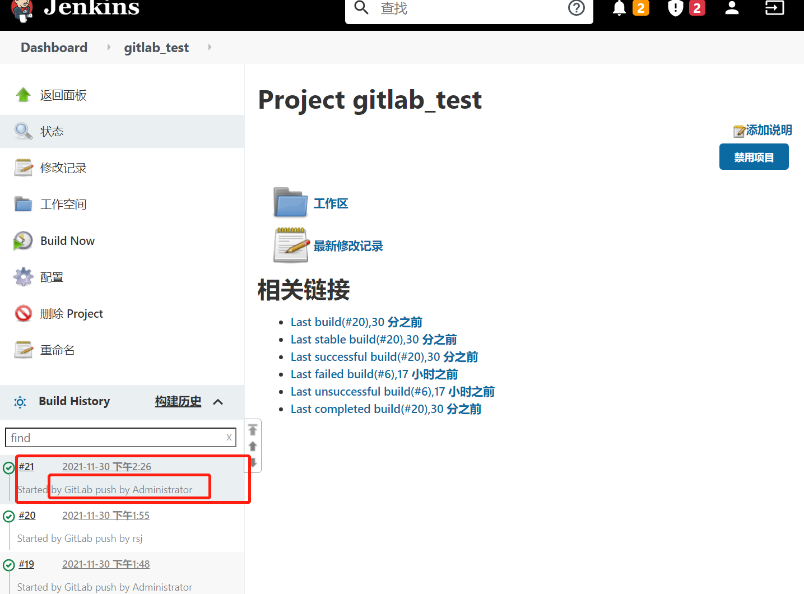The height and width of the screenshot is (594, 804).
Task: Page down in build history
Action: click(x=253, y=462)
